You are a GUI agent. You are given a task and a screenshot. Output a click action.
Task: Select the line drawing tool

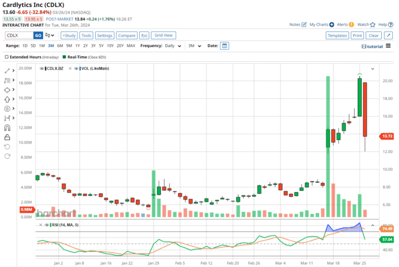click(6, 71)
